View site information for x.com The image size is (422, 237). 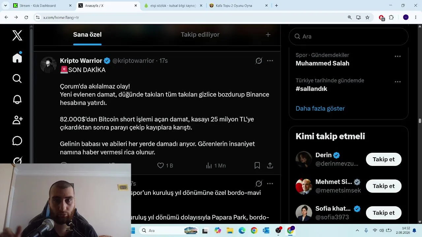(38, 17)
